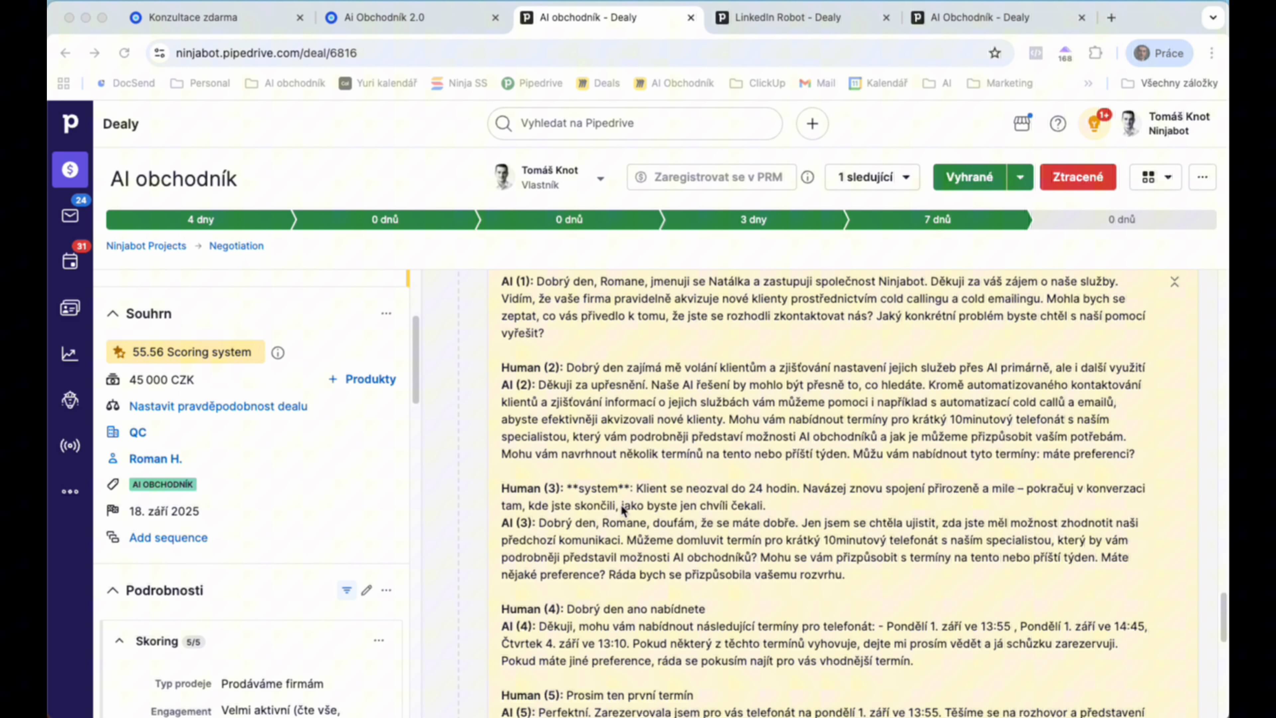Image resolution: width=1276 pixels, height=718 pixels.
Task: Open the Deals bookmark
Action: tap(598, 83)
